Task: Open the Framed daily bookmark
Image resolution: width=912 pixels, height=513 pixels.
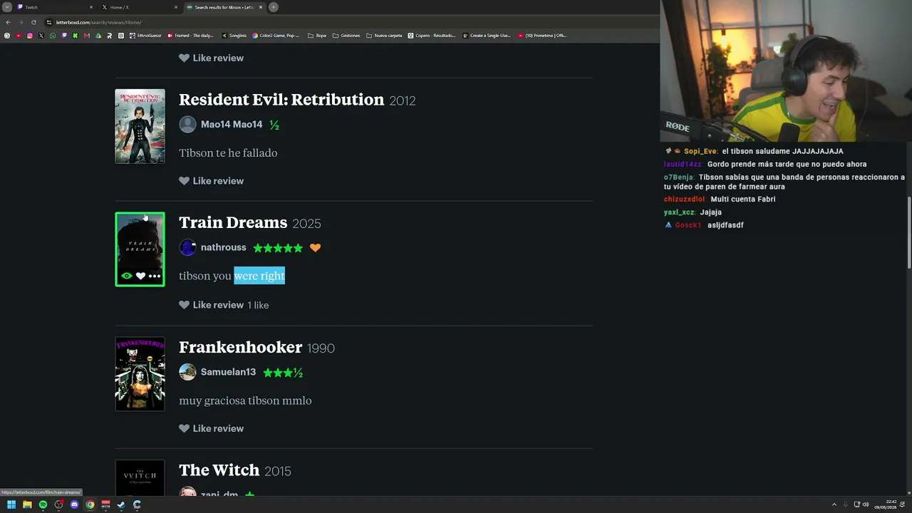Action: coord(190,36)
